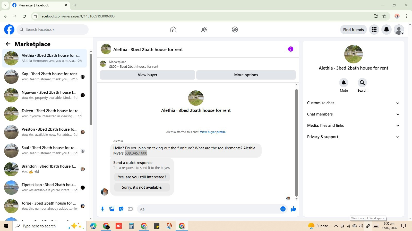Go back using the Marketplace back arrow

tap(8, 44)
